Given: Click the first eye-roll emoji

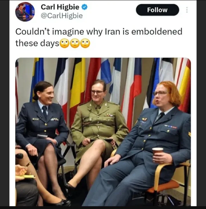Looking at the screenshot, I should (65, 43).
